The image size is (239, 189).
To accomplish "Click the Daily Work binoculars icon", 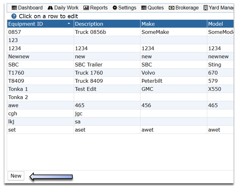I will click(50, 8).
